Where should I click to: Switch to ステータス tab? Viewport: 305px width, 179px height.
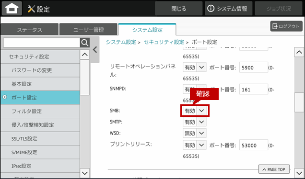(x=29, y=30)
